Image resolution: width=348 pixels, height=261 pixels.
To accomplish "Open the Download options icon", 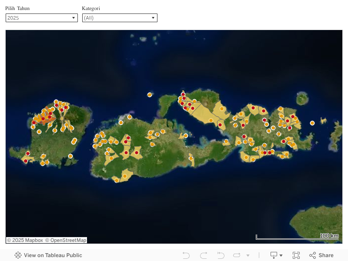I will (x=276, y=255).
